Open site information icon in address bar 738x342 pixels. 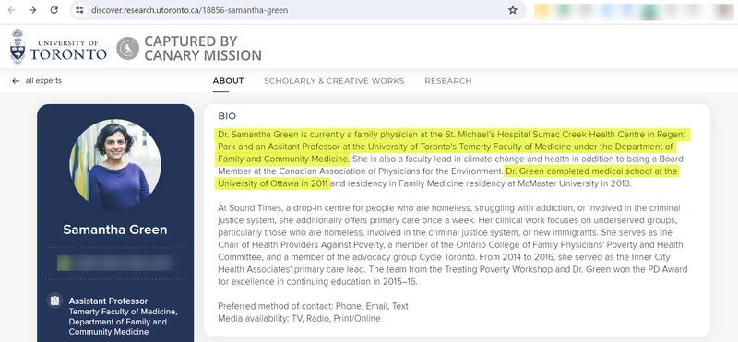click(80, 10)
